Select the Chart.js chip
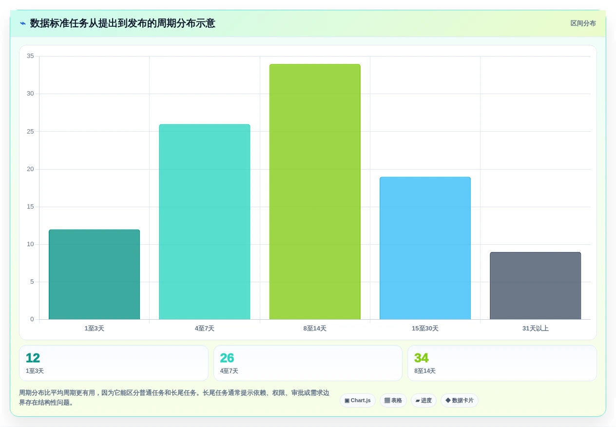This screenshot has width=616, height=427. 358,401
